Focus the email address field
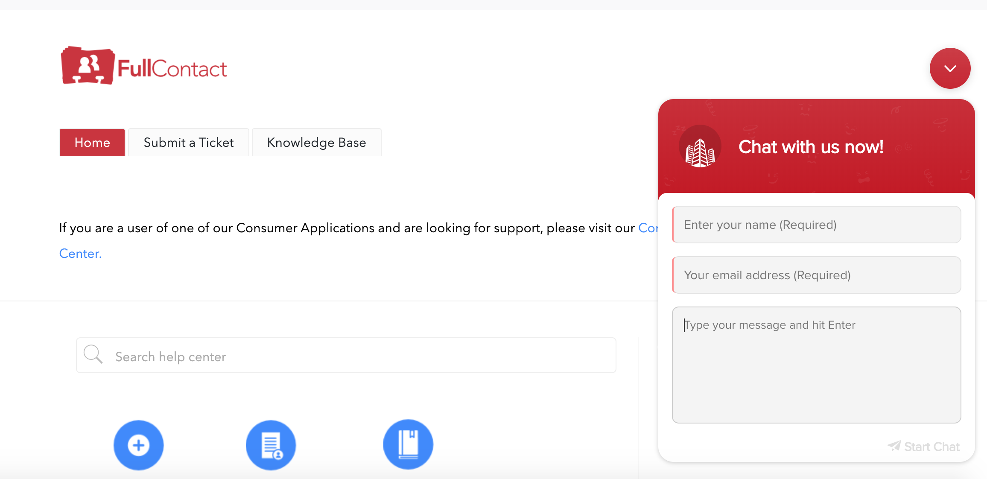 point(816,275)
